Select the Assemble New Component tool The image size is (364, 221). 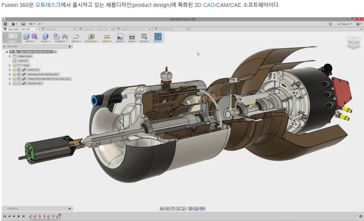(x=56, y=36)
